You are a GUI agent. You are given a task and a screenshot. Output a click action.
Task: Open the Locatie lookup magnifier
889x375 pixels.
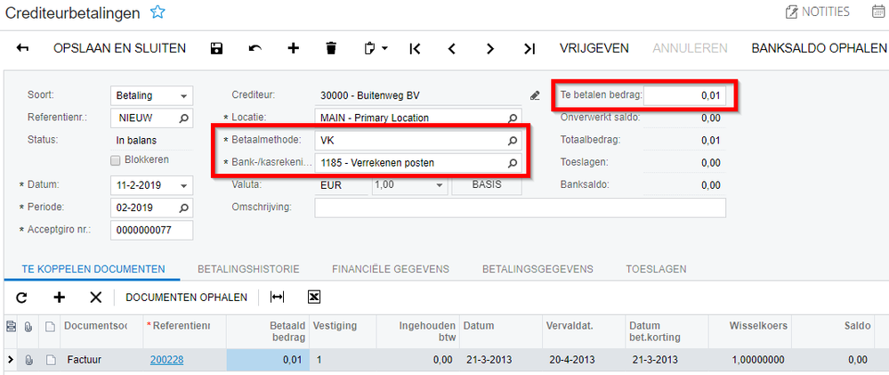pos(512,118)
